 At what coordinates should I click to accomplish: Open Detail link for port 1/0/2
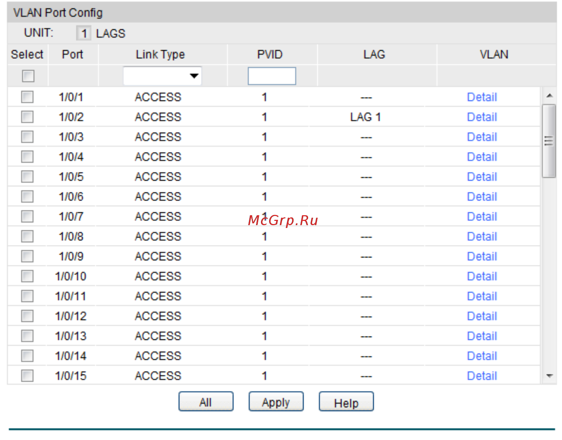482,117
